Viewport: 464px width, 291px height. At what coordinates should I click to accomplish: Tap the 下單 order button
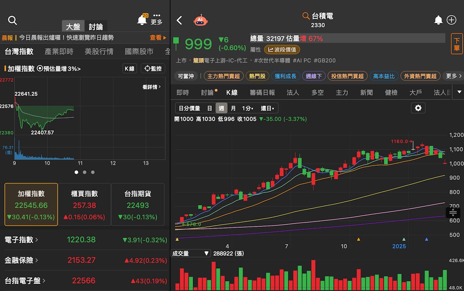456,44
